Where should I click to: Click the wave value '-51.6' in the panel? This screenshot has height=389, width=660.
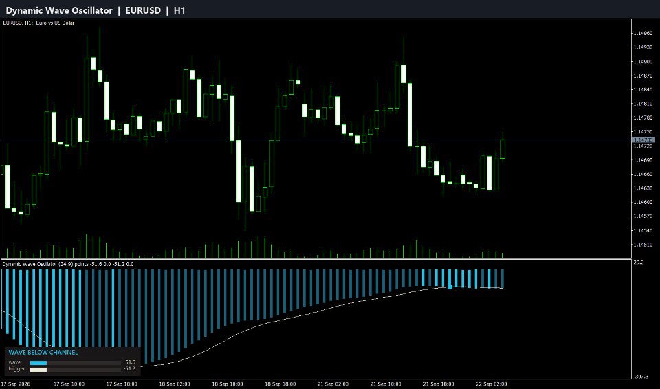129,362
